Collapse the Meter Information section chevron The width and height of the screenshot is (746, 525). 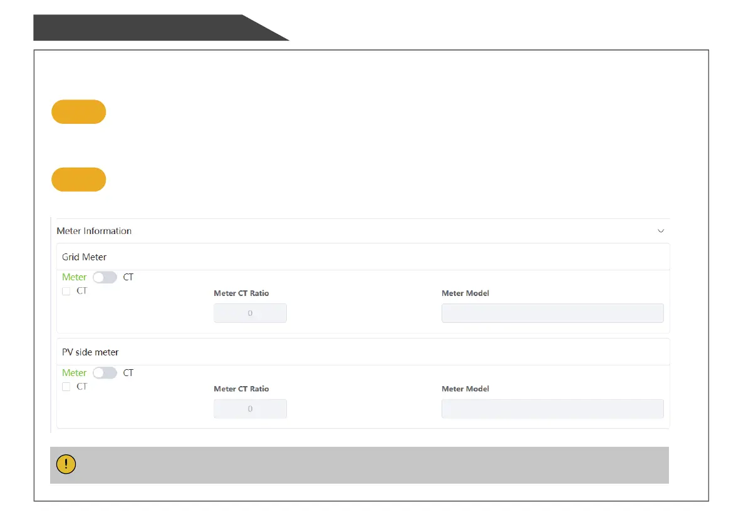660,231
